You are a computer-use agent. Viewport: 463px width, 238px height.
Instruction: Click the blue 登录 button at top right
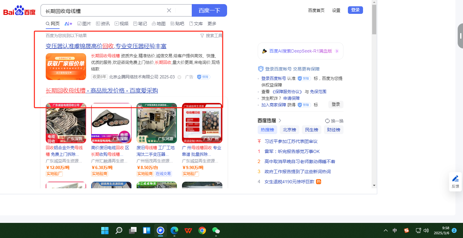[355, 10]
